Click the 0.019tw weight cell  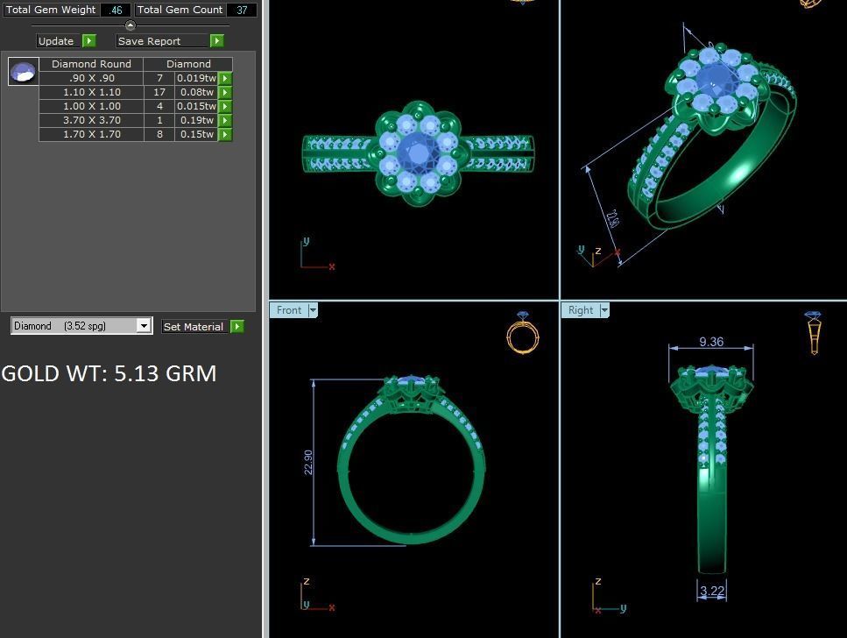(196, 78)
